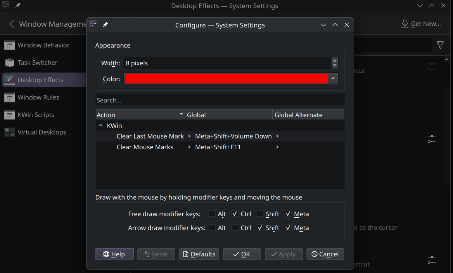Open the bottom effect configure sliders icon
The width and height of the screenshot is (453, 273).
tap(432, 260)
